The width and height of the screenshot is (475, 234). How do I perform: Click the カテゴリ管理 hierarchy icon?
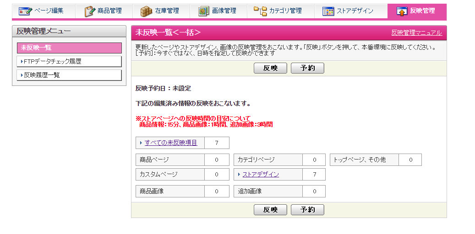[260, 11]
